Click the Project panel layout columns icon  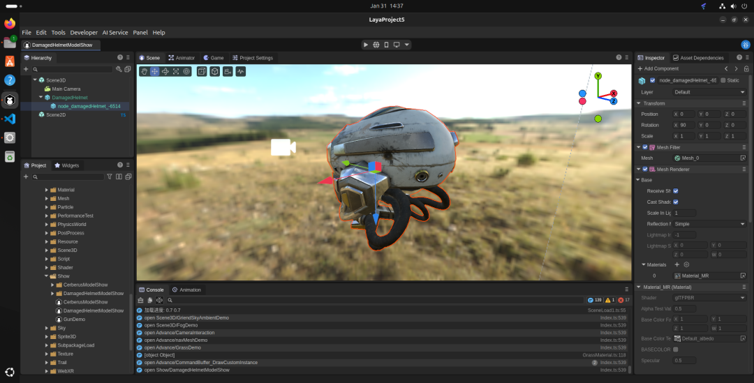tap(119, 177)
